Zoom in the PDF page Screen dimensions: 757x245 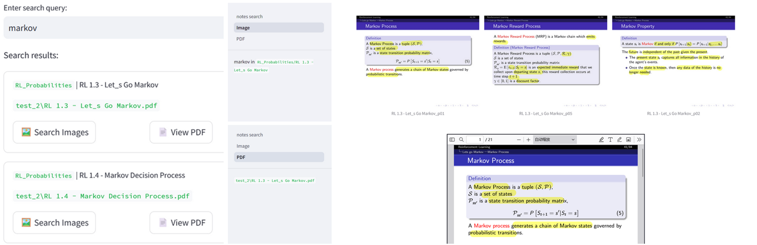(528, 140)
